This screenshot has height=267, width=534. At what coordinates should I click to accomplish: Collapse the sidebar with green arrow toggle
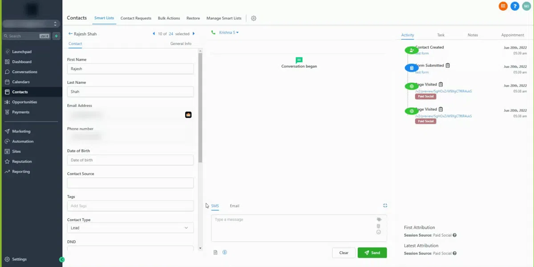point(62,259)
